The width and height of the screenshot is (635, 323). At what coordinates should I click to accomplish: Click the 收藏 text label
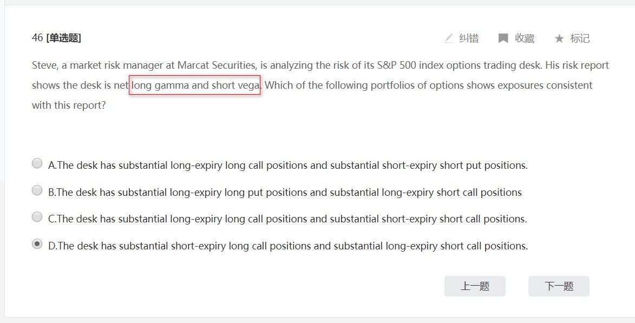coord(525,38)
